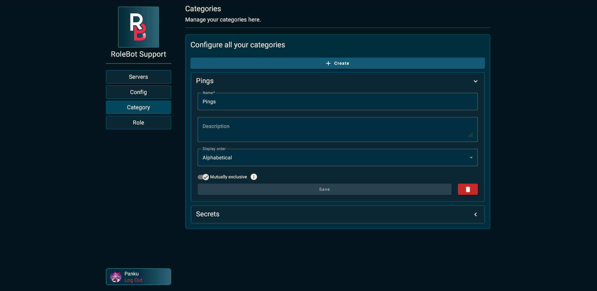Click the trash icon to delete the Pings category

click(x=468, y=189)
